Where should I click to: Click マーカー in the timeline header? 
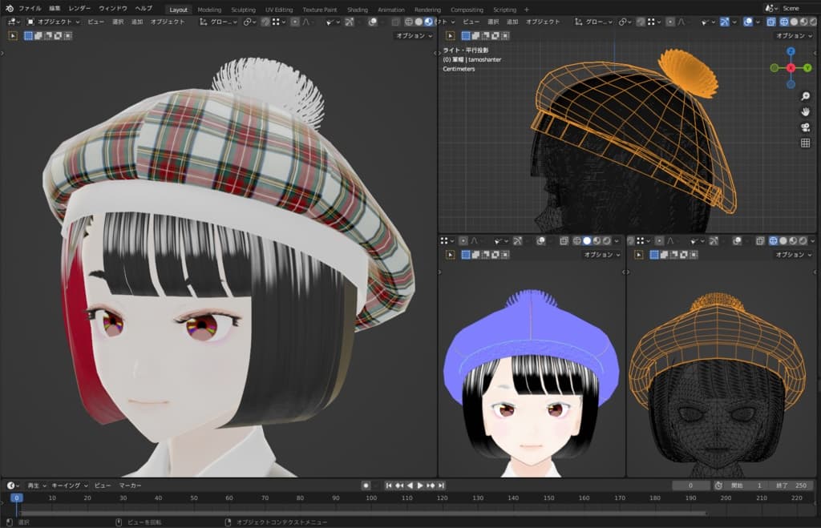coord(130,486)
